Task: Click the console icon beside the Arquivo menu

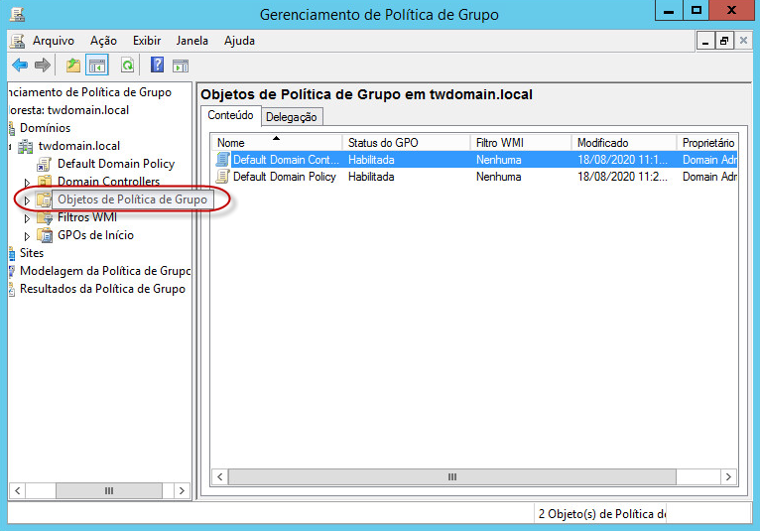Action: (18, 42)
